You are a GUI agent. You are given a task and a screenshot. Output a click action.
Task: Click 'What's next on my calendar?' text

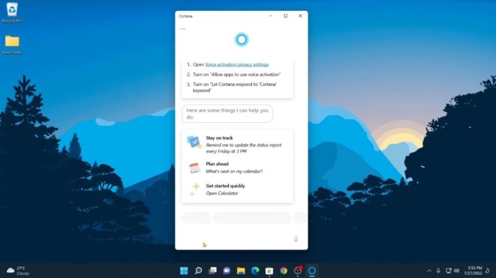coord(234,172)
